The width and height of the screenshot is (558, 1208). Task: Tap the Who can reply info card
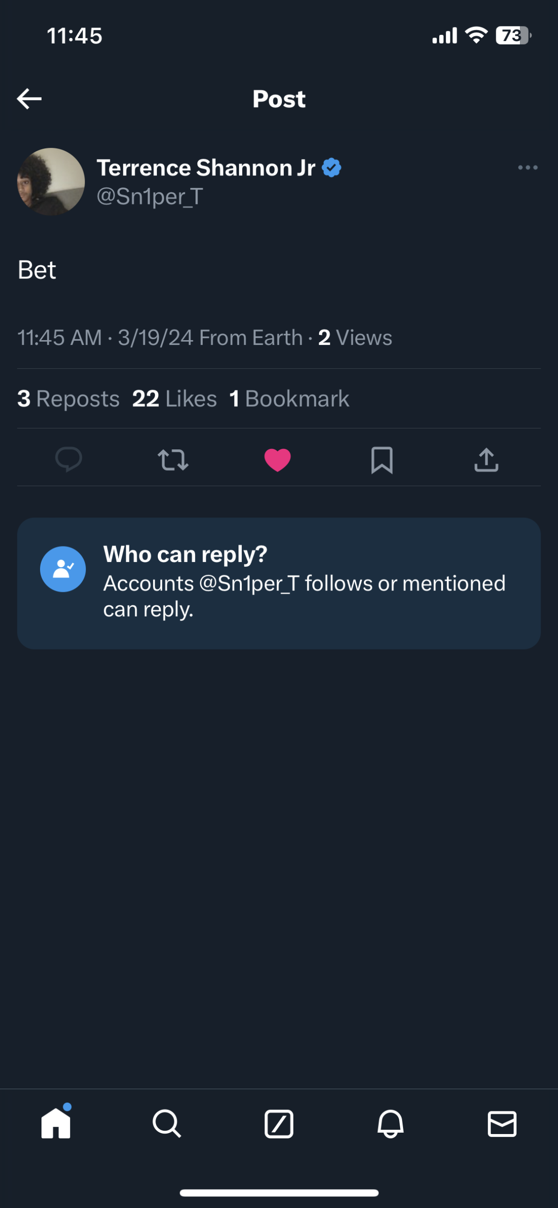click(304, 583)
